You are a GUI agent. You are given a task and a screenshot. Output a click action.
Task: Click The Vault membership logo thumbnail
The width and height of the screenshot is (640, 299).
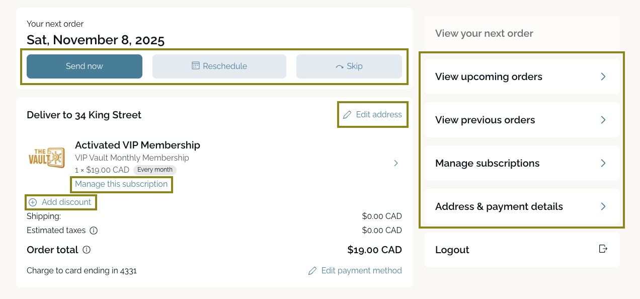(x=47, y=158)
